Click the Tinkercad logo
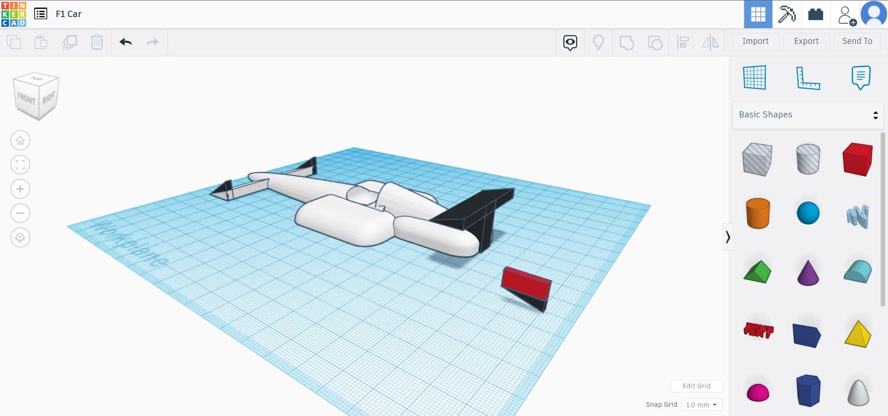This screenshot has width=888, height=416. click(x=14, y=14)
